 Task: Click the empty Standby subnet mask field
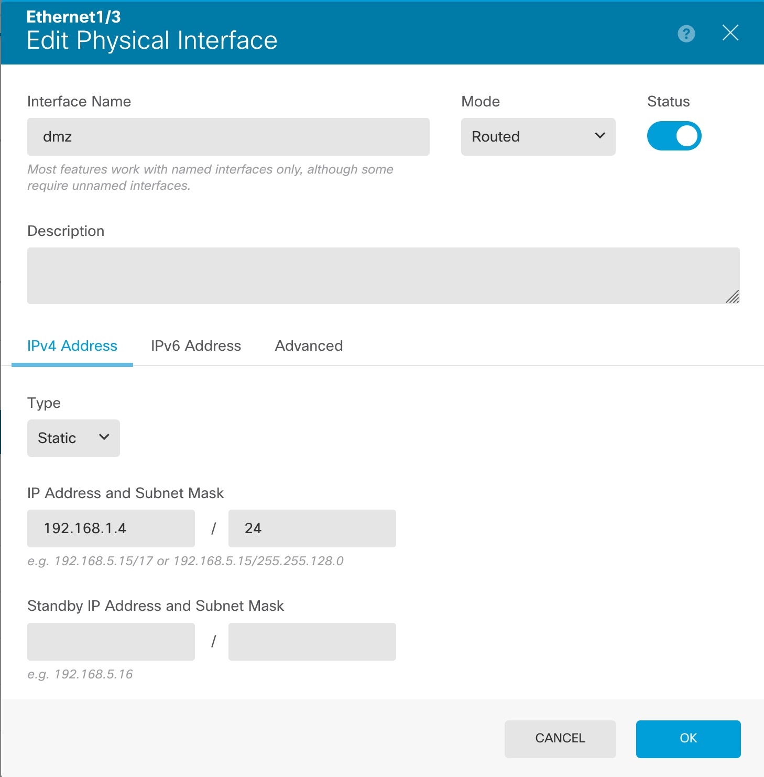point(312,642)
